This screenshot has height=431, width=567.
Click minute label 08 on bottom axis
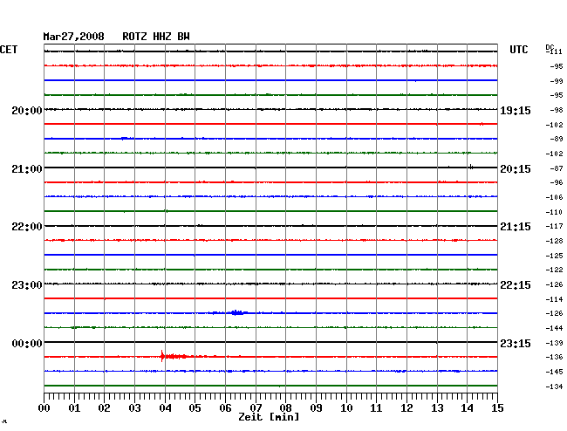[285, 407]
